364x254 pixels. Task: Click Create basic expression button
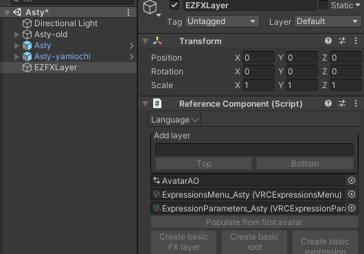click(325, 242)
